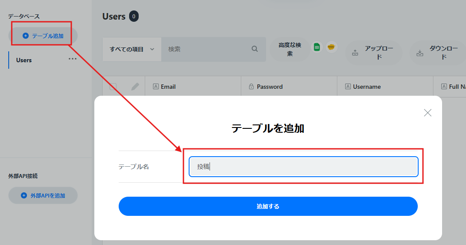Click the green spreadsheet icon

[317, 47]
